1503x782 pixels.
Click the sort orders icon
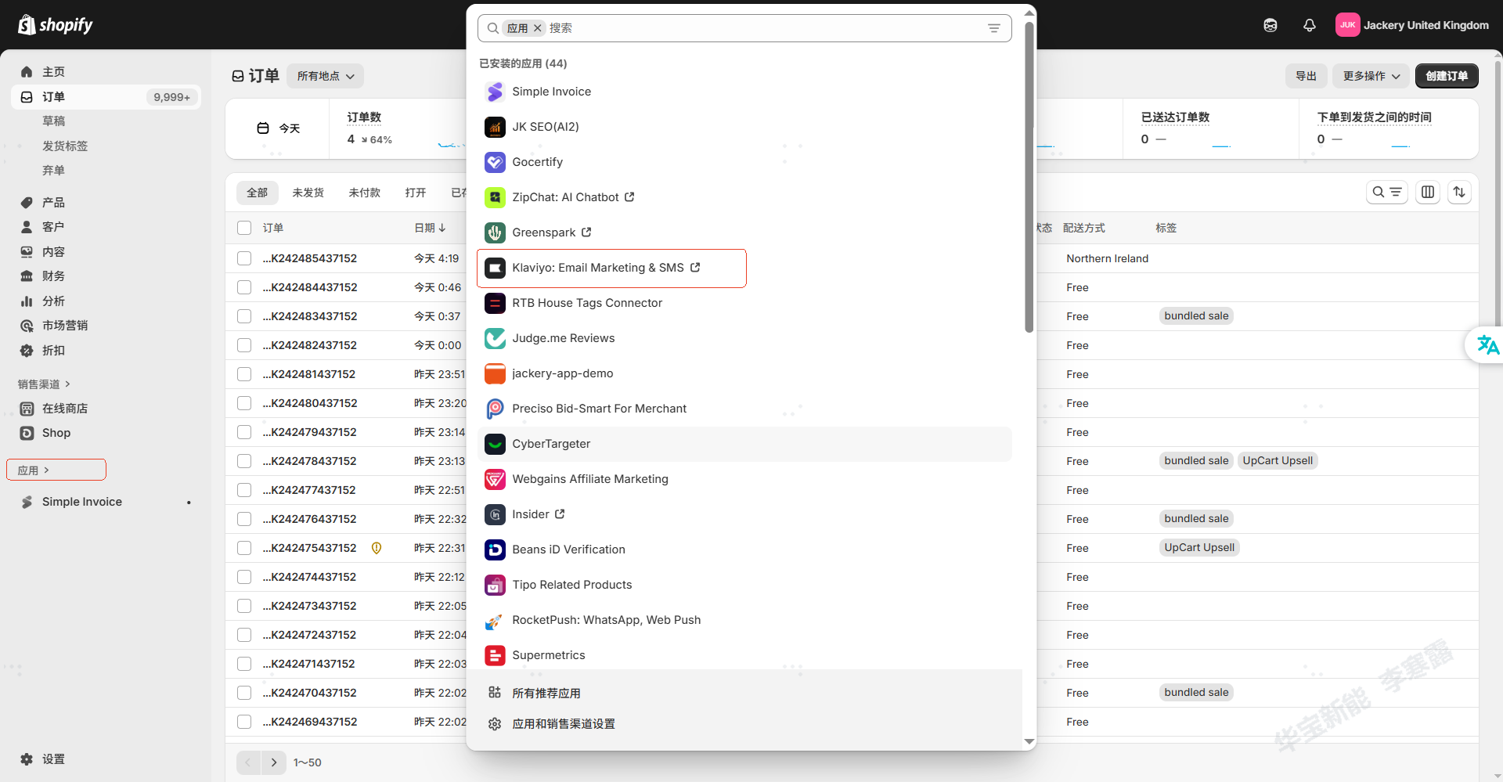point(1459,193)
